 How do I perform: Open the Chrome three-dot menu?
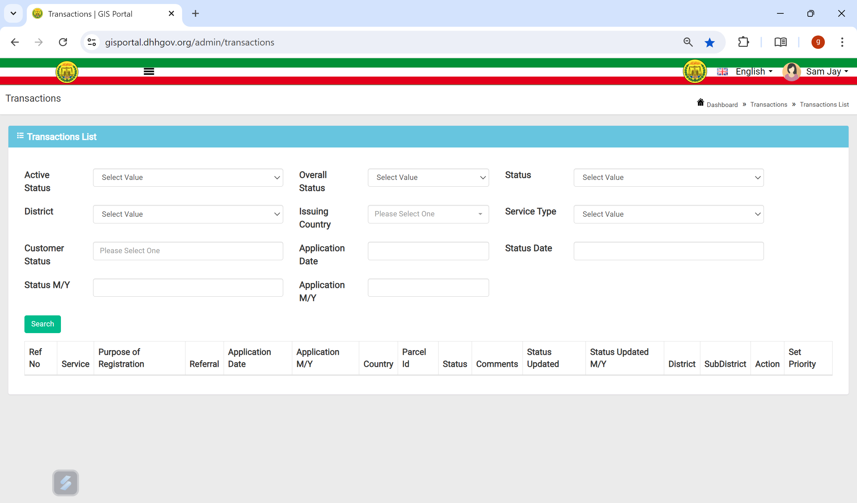tap(842, 42)
